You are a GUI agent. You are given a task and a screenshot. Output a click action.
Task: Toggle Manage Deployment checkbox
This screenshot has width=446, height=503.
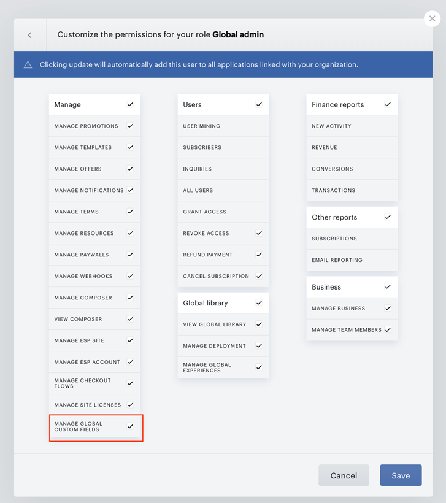pyautogui.click(x=259, y=346)
